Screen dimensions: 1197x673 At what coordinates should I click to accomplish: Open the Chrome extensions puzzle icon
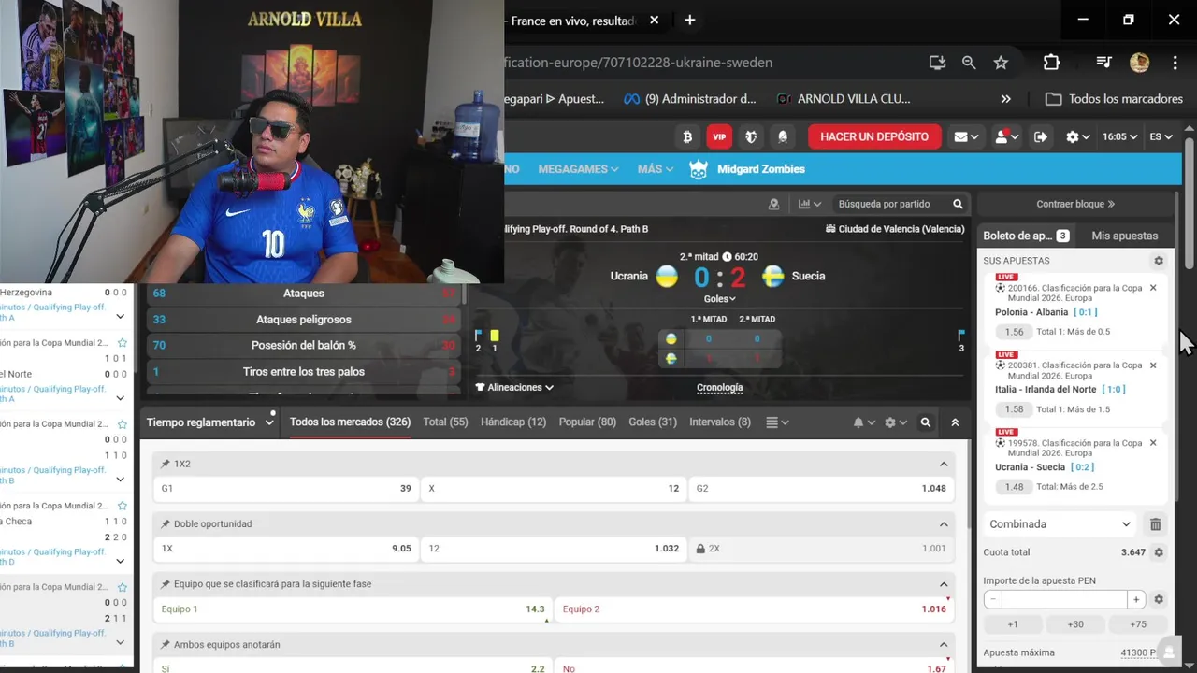click(x=1051, y=63)
